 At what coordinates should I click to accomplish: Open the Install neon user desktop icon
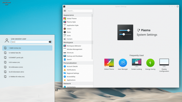(x=6, y=3)
